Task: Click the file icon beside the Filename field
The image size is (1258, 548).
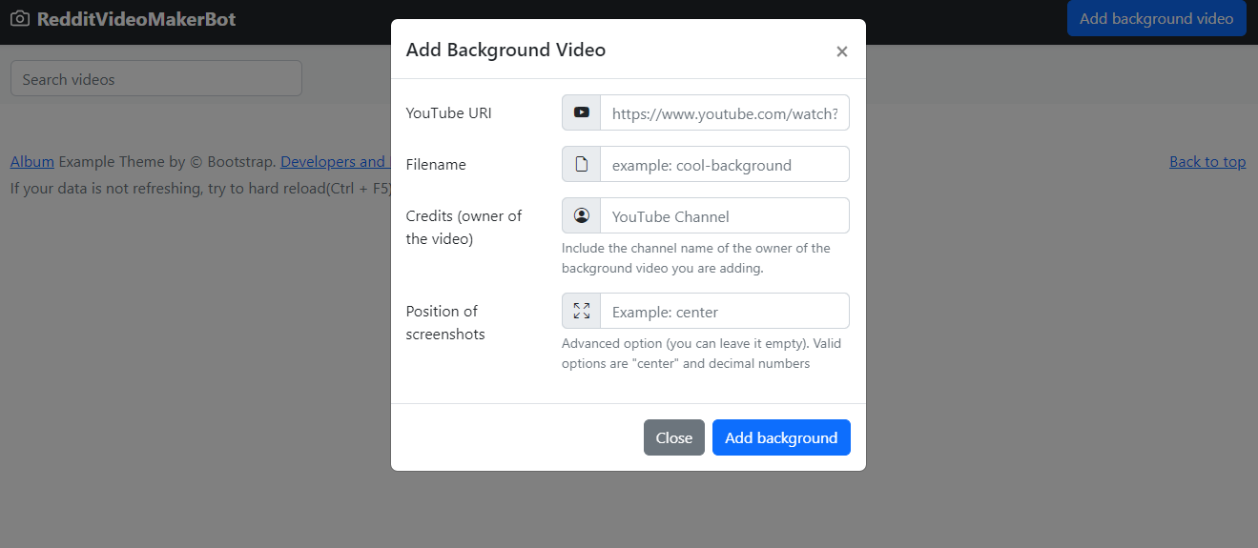Action: click(582, 164)
